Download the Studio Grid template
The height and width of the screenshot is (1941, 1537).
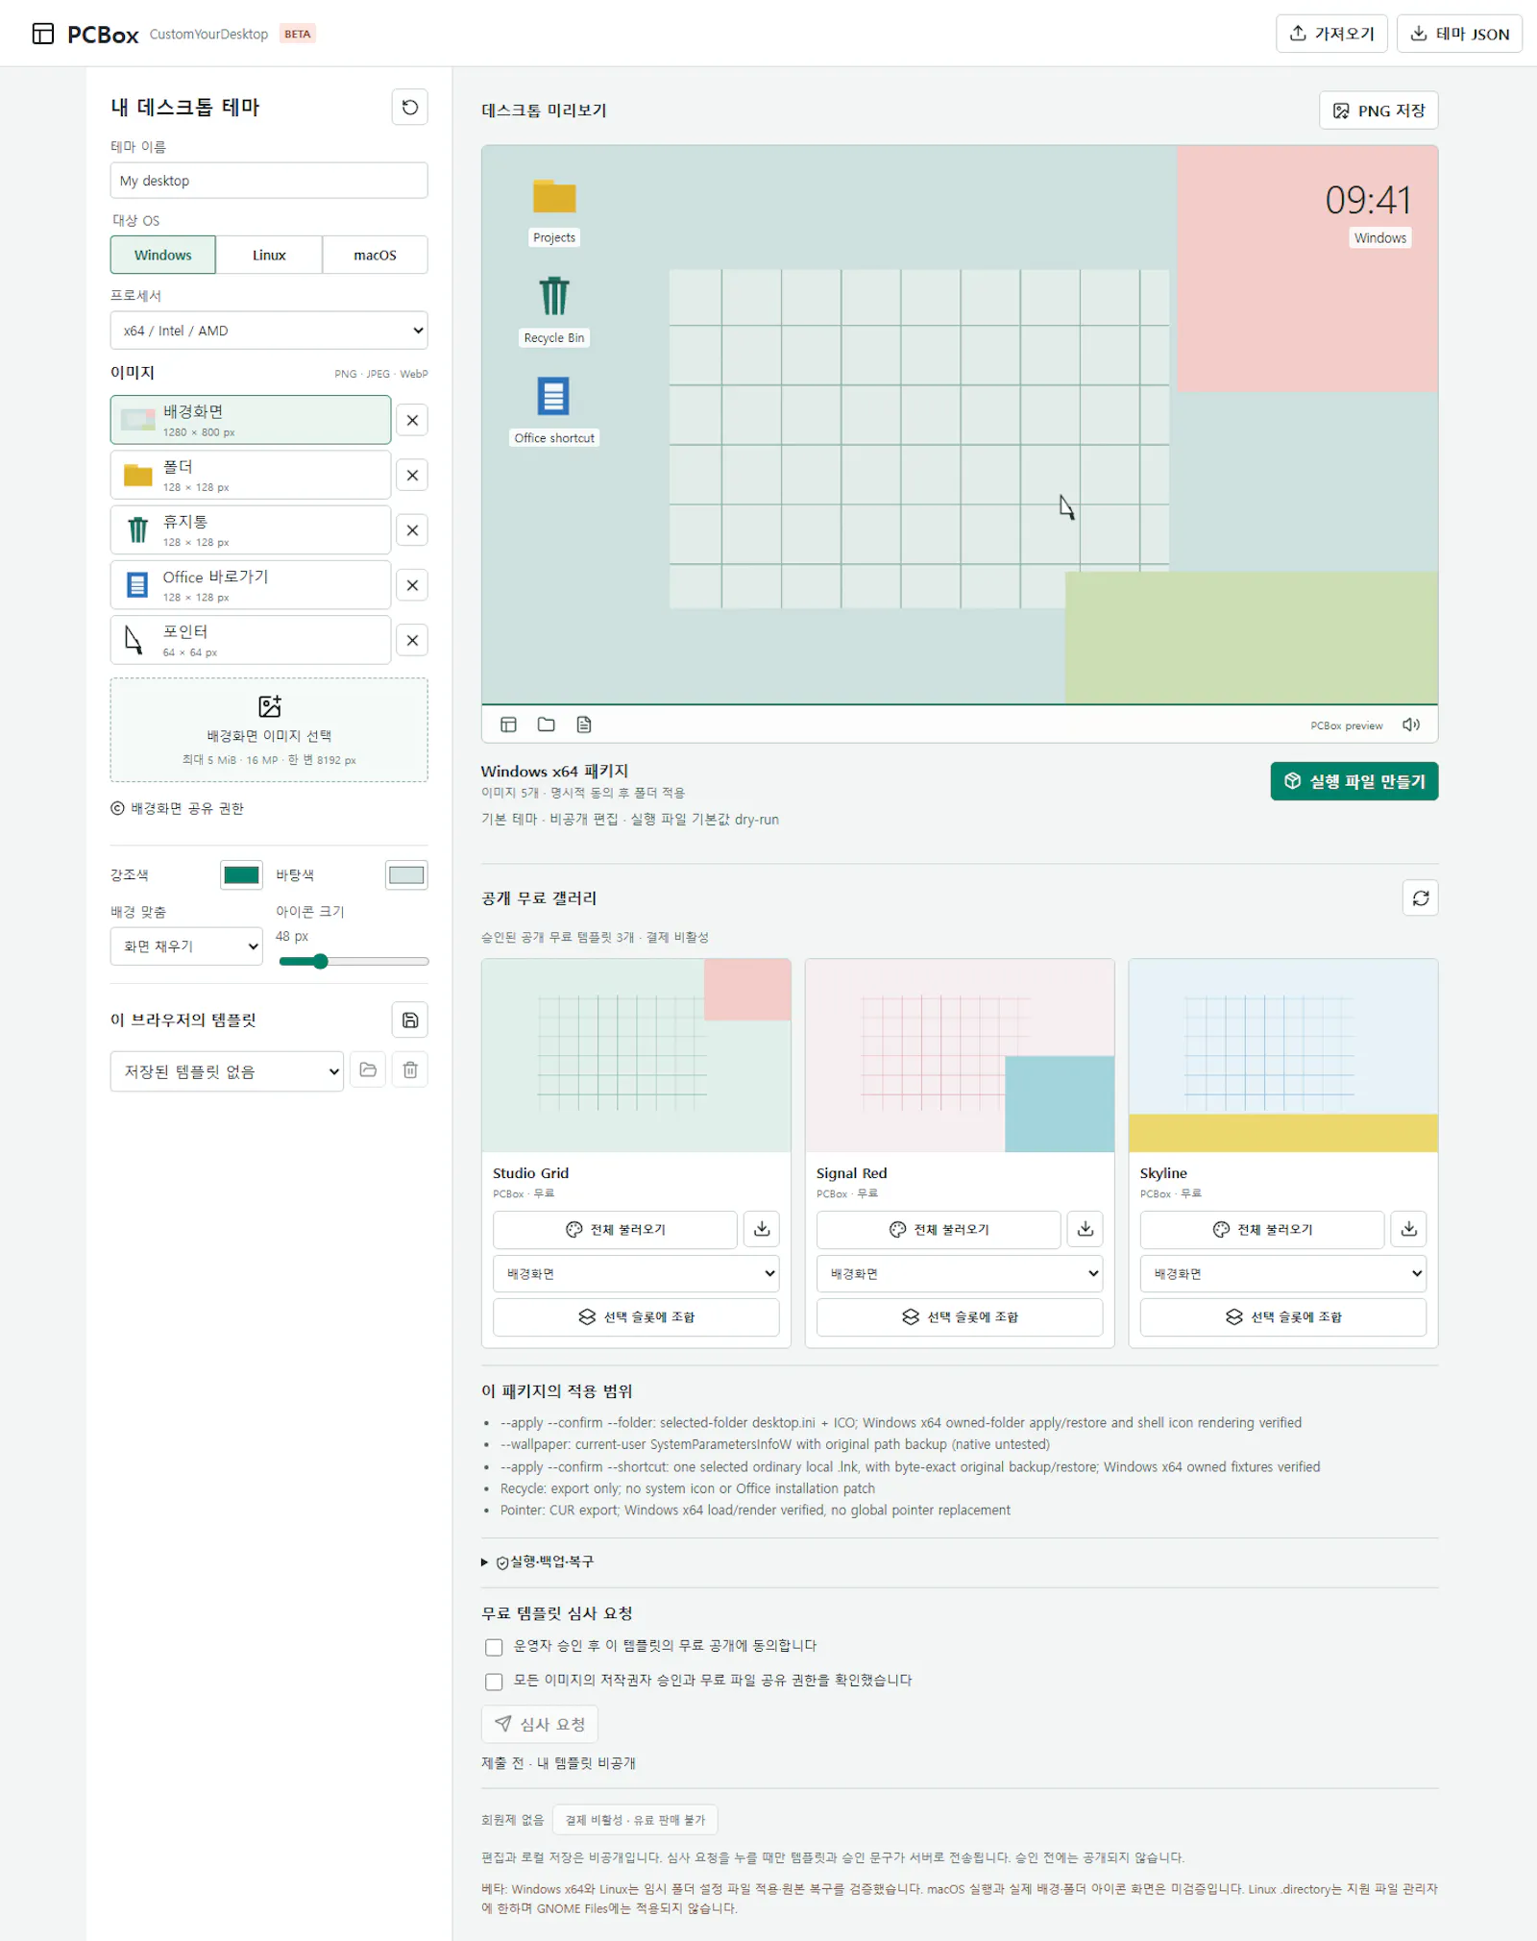coord(762,1229)
